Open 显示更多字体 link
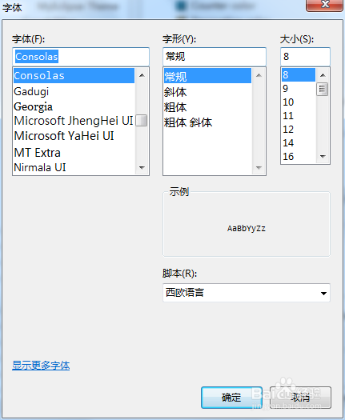Image resolution: width=345 pixels, height=420 pixels. pyautogui.click(x=41, y=366)
